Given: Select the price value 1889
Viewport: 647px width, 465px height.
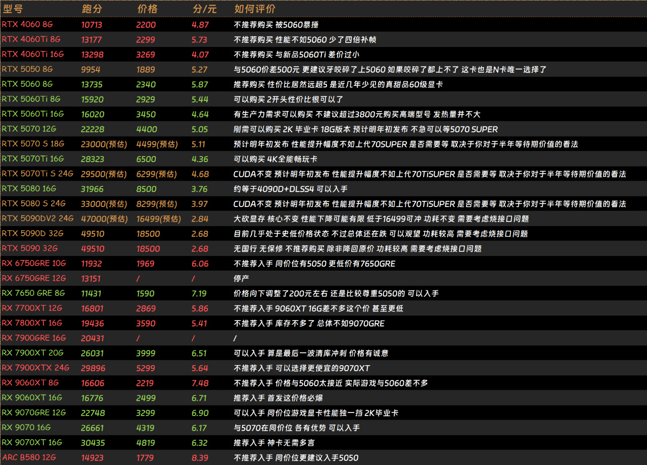Looking at the screenshot, I should point(146,70).
